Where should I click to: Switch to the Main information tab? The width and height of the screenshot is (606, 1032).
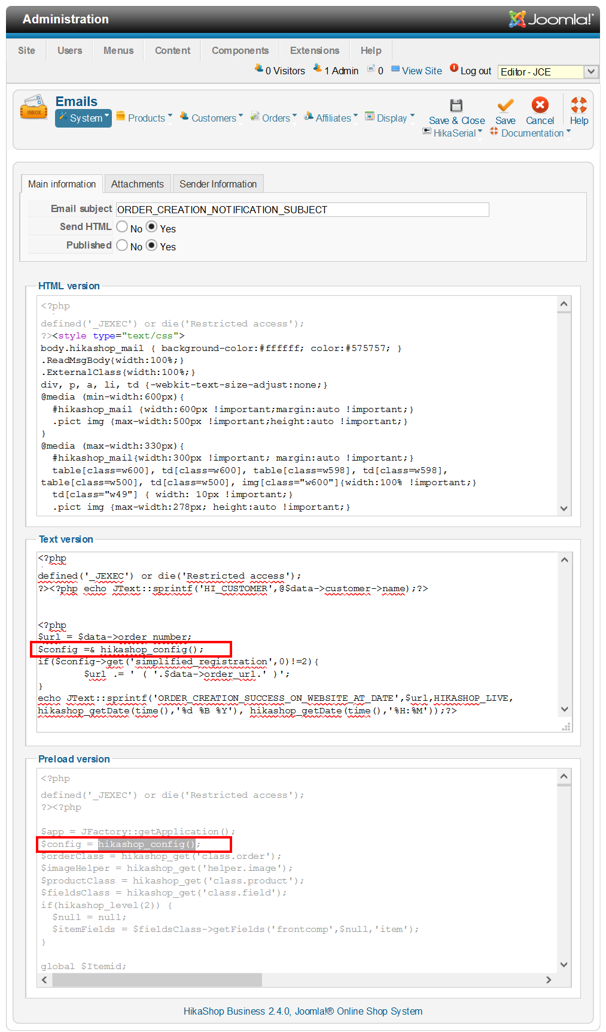pos(62,184)
